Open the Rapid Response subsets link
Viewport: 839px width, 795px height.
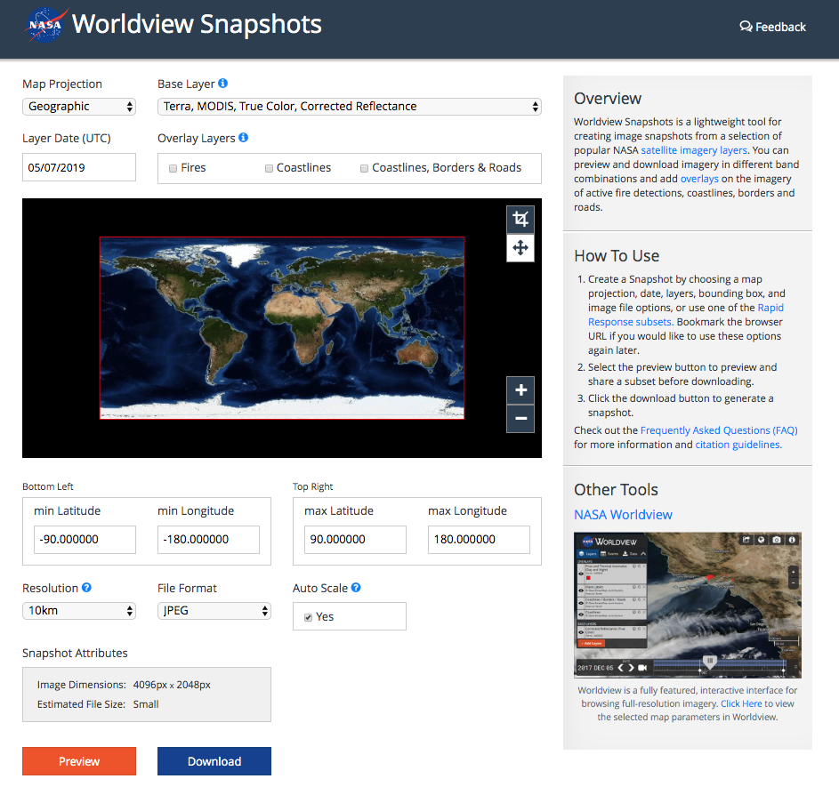(x=686, y=315)
